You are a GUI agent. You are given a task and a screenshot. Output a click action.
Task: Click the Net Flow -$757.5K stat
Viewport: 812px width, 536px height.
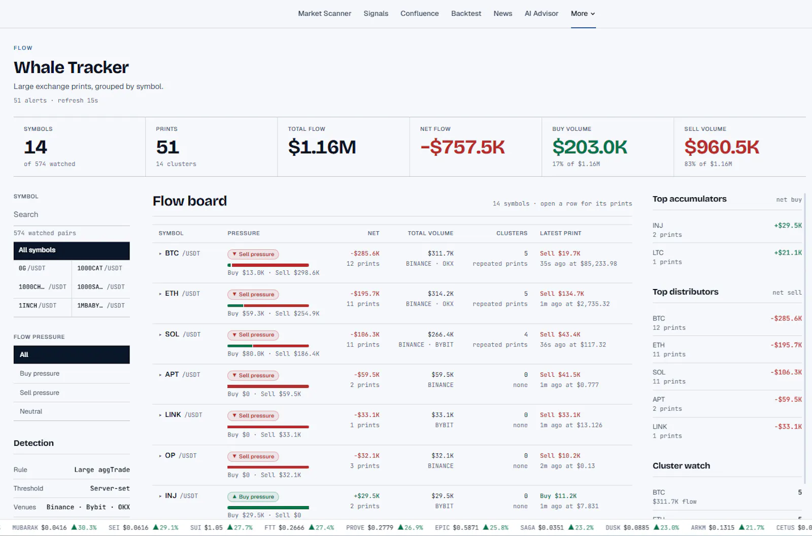[476, 147]
